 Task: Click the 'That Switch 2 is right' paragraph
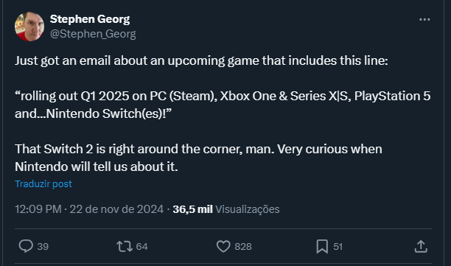click(198, 158)
